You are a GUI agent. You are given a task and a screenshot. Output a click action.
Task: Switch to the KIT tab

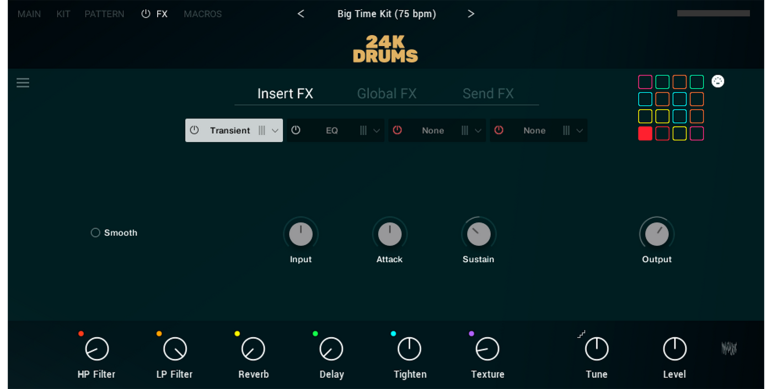click(63, 14)
